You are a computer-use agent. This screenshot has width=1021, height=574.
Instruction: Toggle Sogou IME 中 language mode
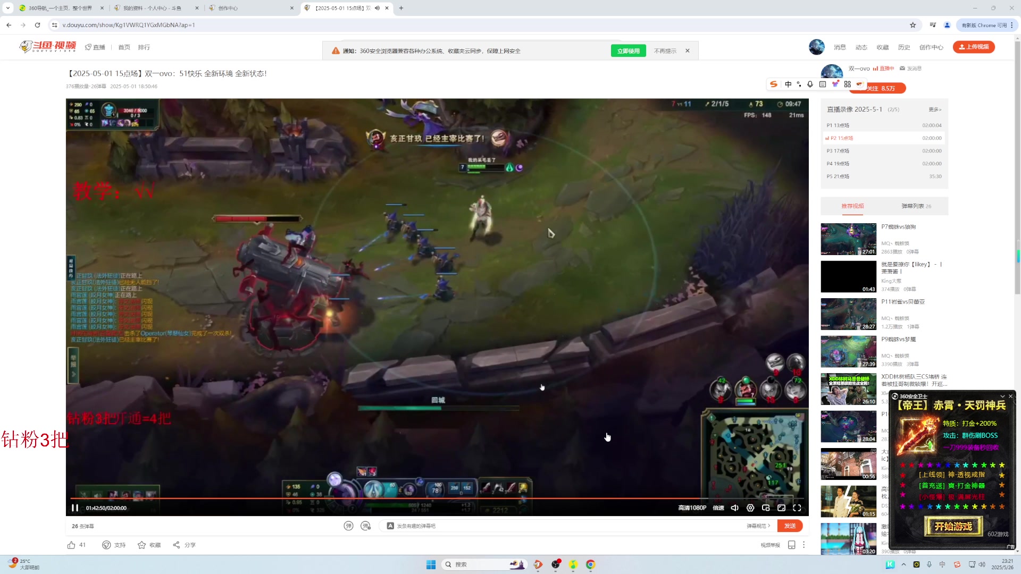tap(788, 84)
